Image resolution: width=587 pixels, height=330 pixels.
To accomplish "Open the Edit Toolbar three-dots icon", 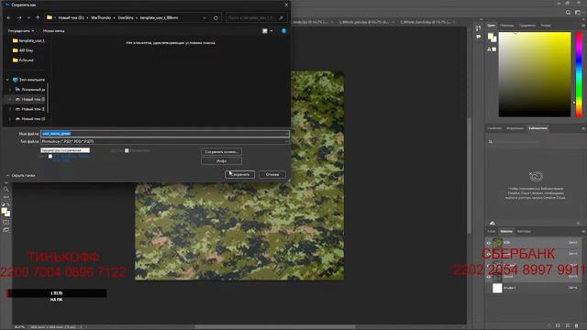I will 6,197.
